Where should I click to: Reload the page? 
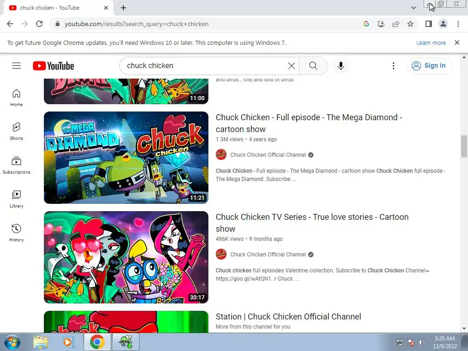(x=39, y=24)
